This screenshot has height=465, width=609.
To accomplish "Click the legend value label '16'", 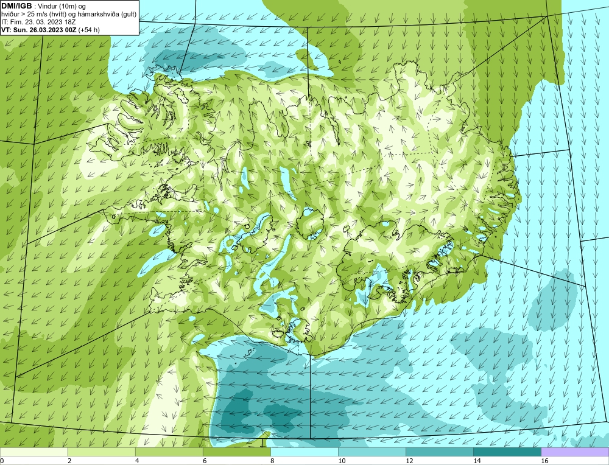I will coord(544,461).
